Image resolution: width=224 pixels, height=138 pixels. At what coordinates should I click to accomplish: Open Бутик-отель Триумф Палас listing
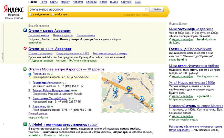[50, 98]
